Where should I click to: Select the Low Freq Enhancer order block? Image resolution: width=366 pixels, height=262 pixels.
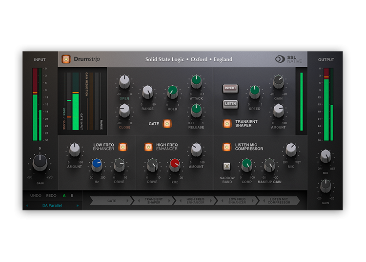(237, 201)
